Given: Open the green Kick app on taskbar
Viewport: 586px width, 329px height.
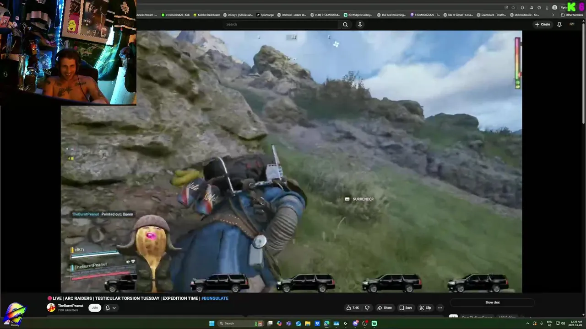Looking at the screenshot, I should pyautogui.click(x=374, y=324).
